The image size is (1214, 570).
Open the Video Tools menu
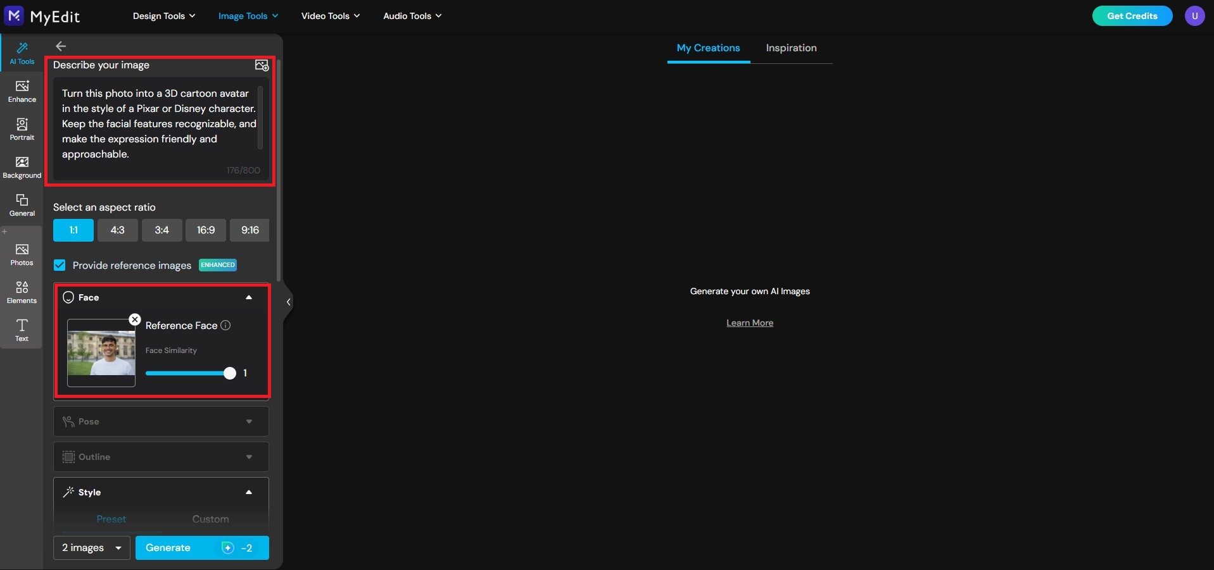(331, 16)
